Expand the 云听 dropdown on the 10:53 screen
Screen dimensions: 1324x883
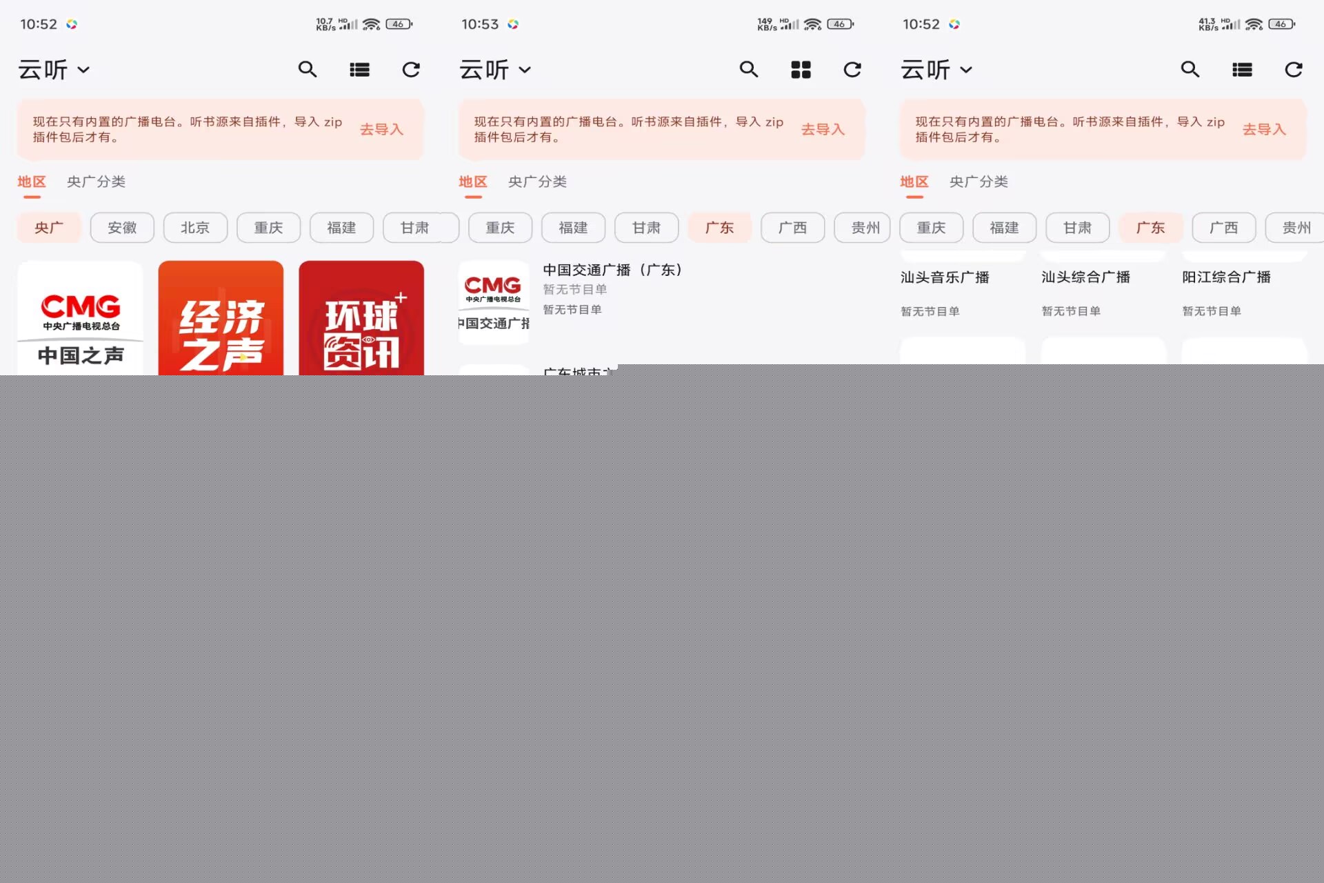[496, 70]
